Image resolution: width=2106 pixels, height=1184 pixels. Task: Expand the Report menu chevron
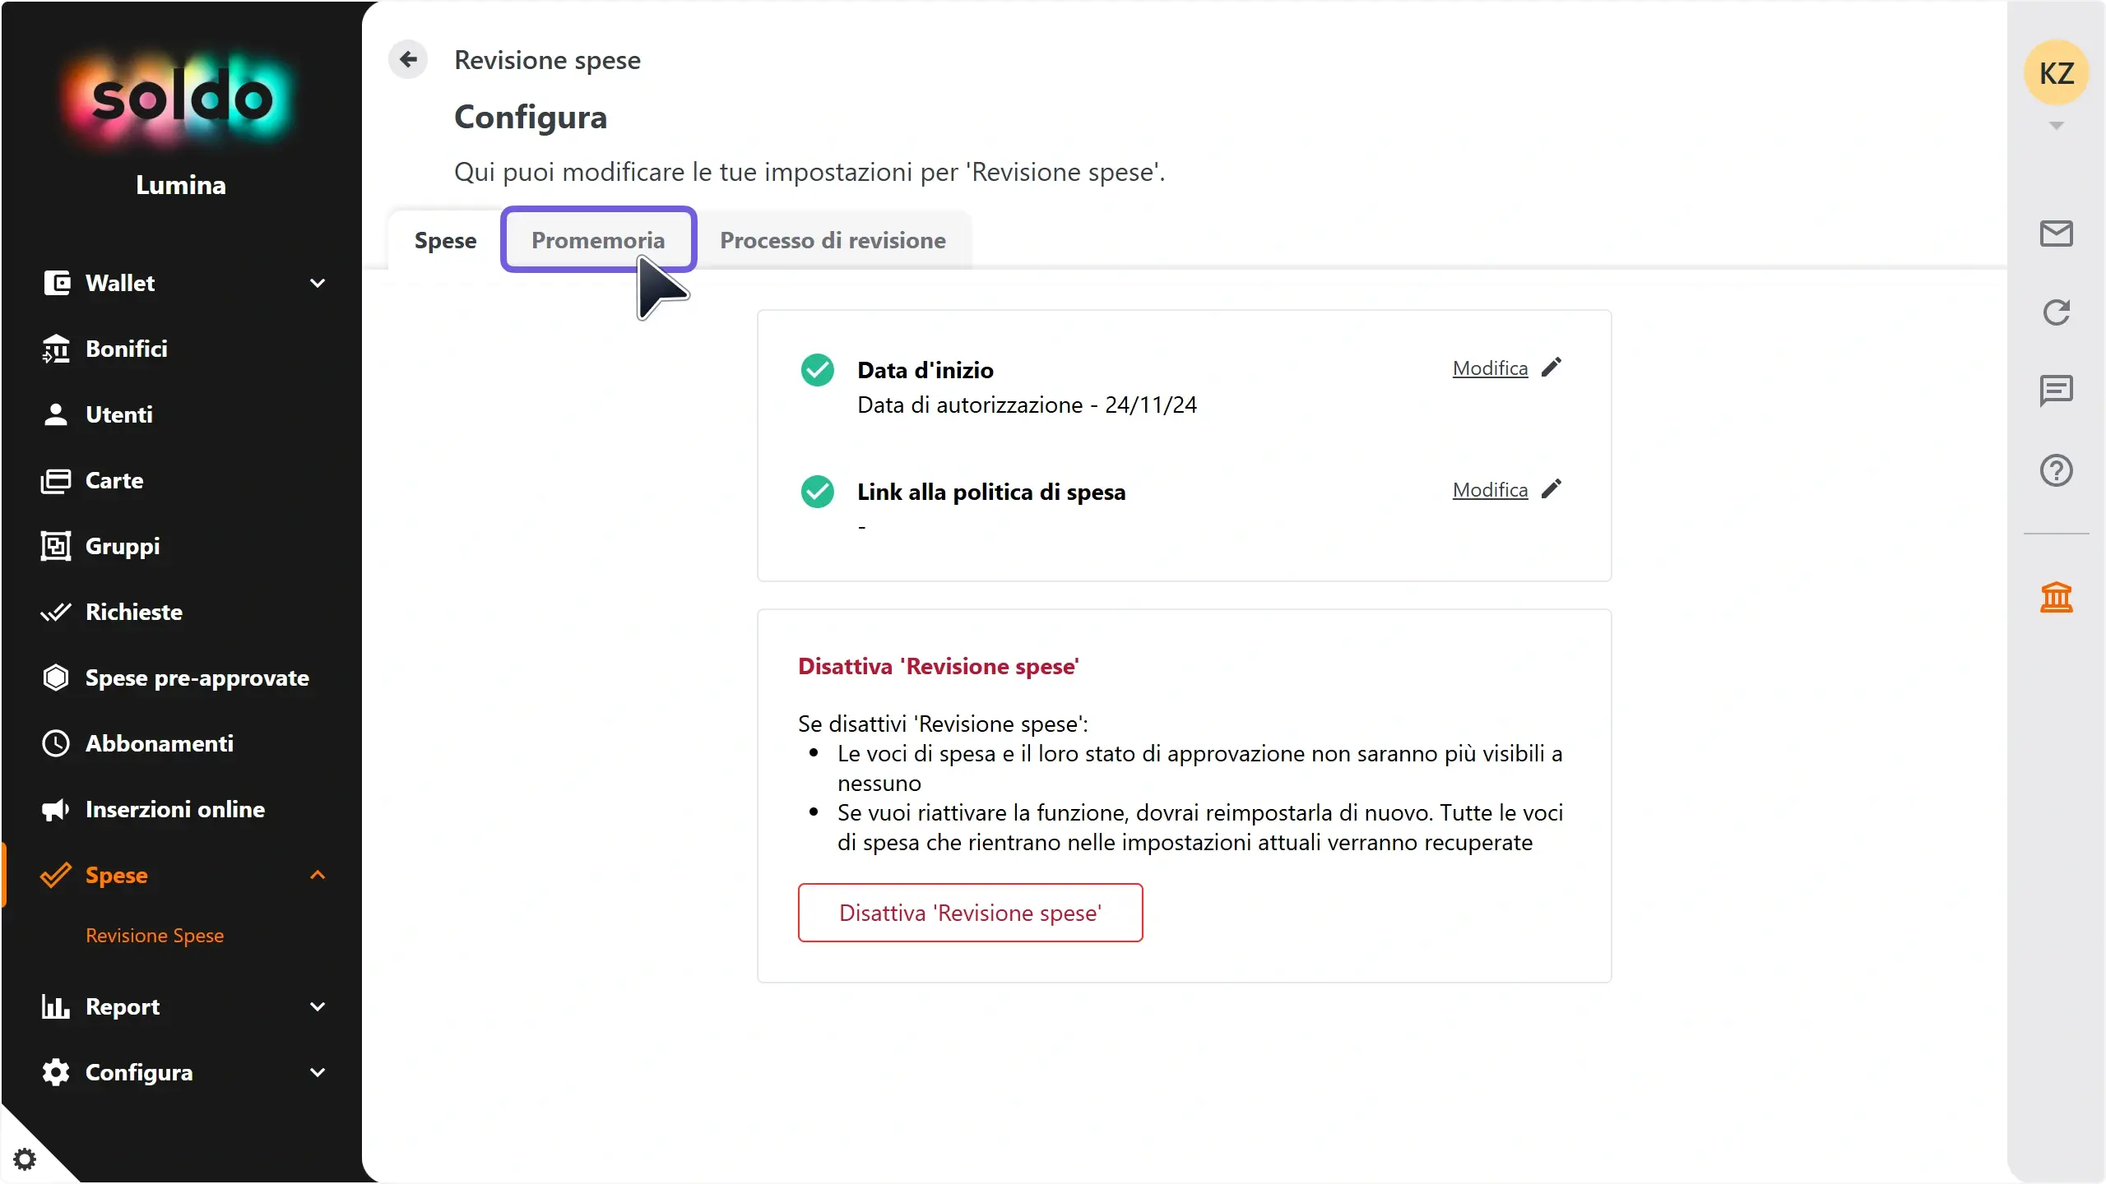pos(318,1006)
